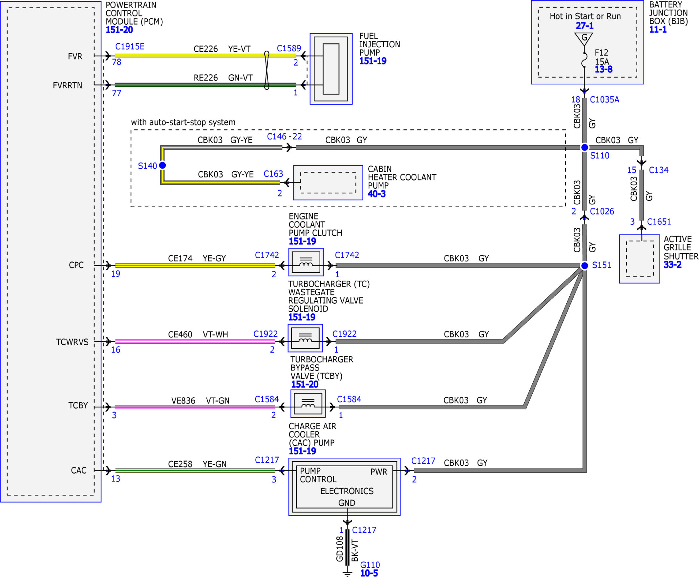Click the Pump Control Electronics block
The image size is (699, 577).
coord(345,487)
